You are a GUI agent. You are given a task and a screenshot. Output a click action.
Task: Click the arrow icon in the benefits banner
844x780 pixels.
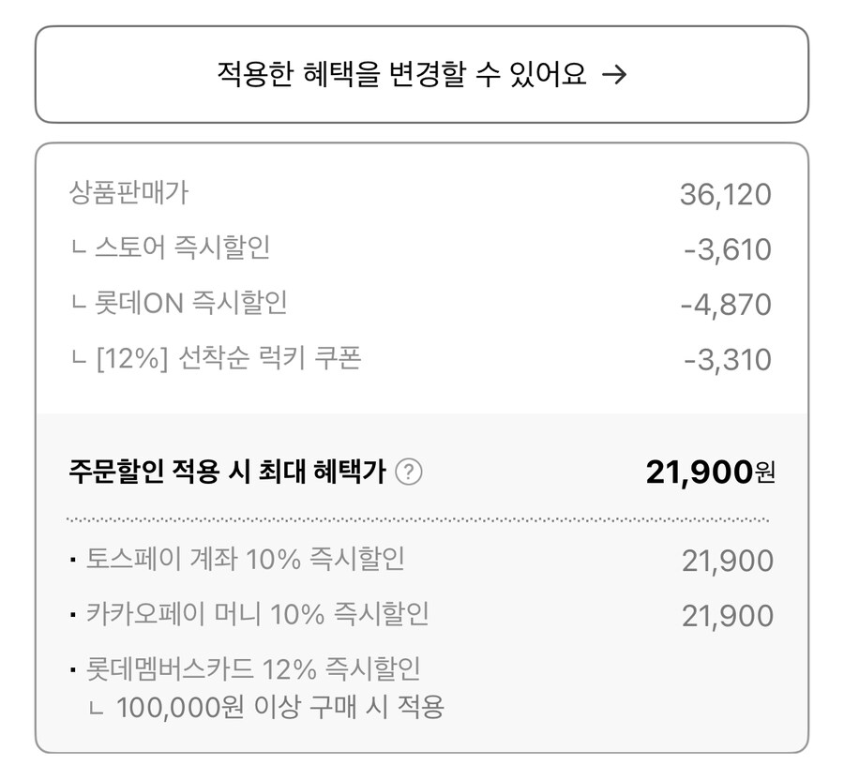click(x=614, y=73)
